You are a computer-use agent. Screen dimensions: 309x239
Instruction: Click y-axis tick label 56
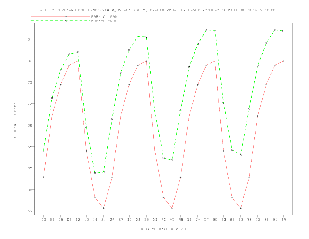point(30,190)
